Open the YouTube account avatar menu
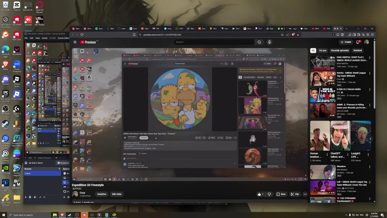 click(366, 42)
